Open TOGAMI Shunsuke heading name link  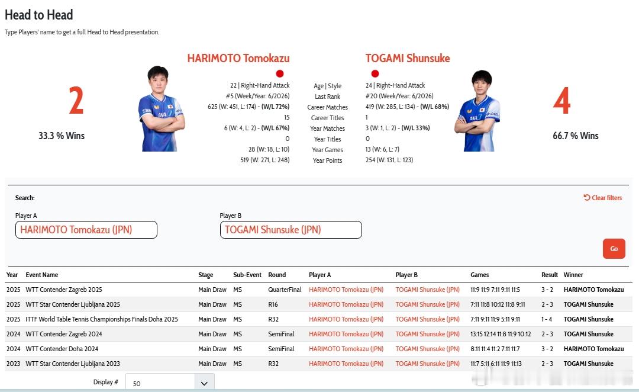(408, 59)
